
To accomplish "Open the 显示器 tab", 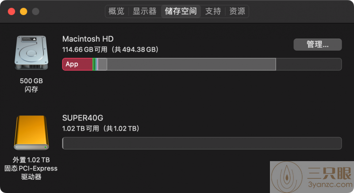I will pyautogui.click(x=145, y=11).
